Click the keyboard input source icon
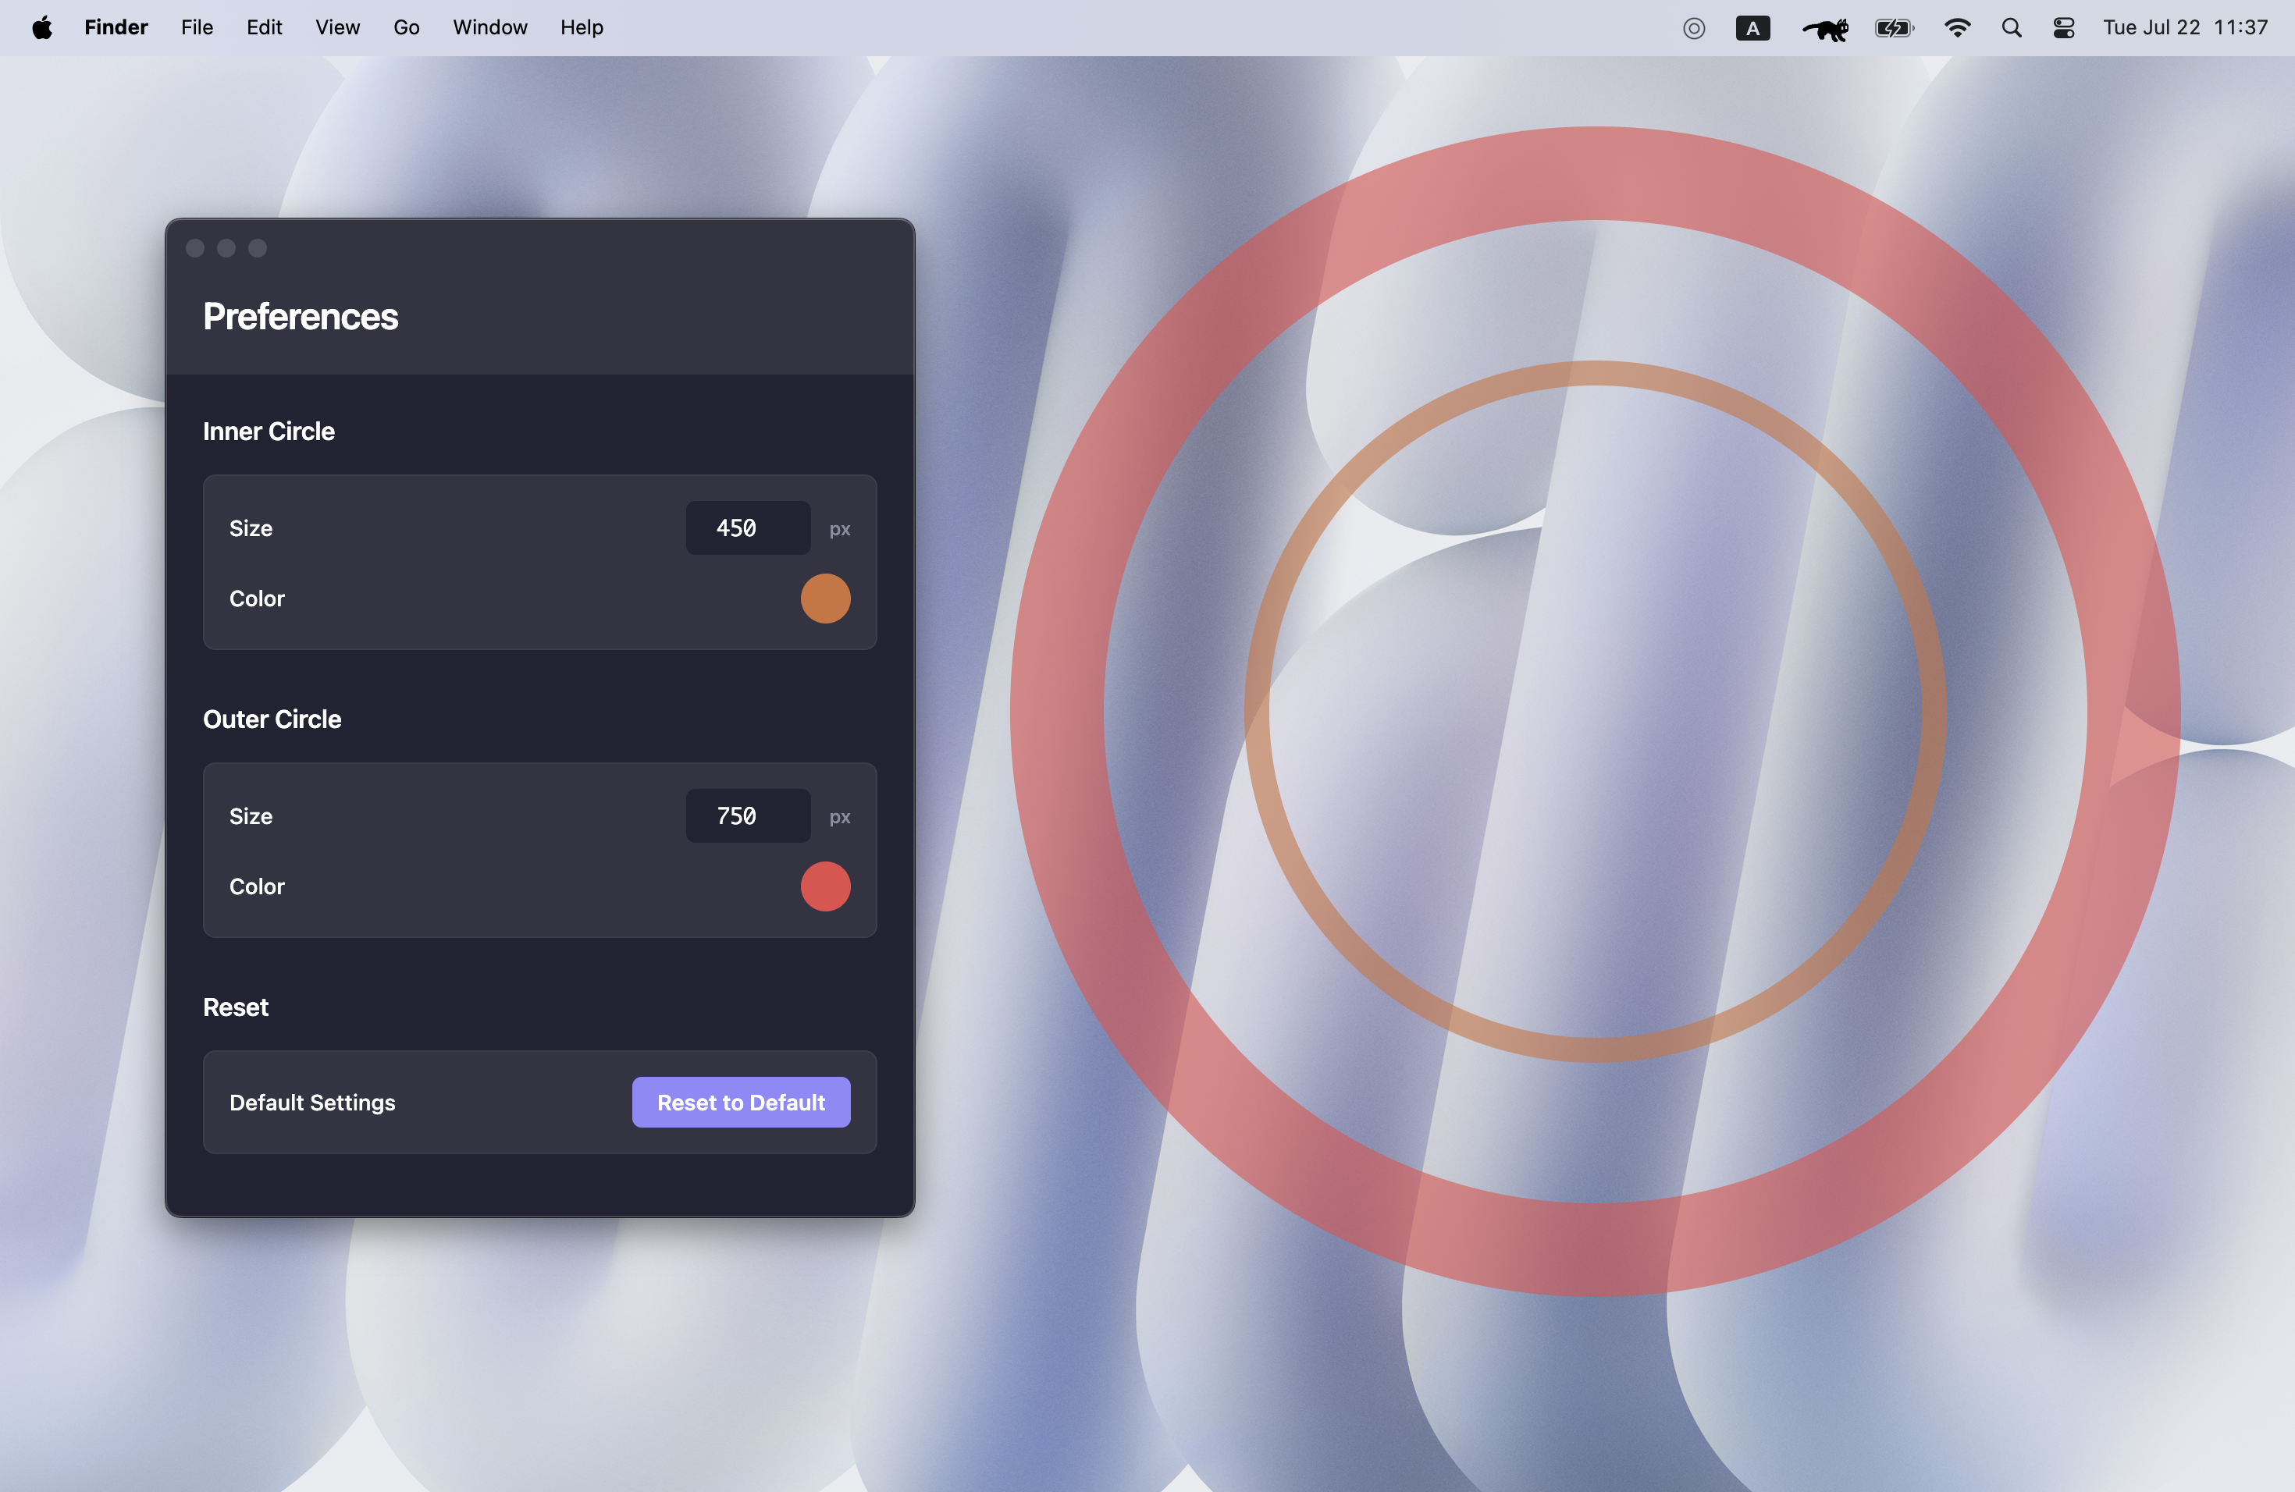 (x=1752, y=28)
